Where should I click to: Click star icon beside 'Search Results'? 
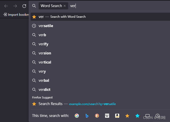click(x=34, y=104)
